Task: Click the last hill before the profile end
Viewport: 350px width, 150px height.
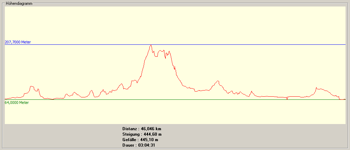Action: (x=317, y=88)
